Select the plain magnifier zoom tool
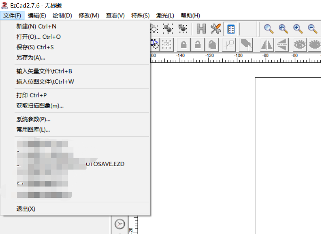This screenshot has height=234, width=321. [269, 29]
